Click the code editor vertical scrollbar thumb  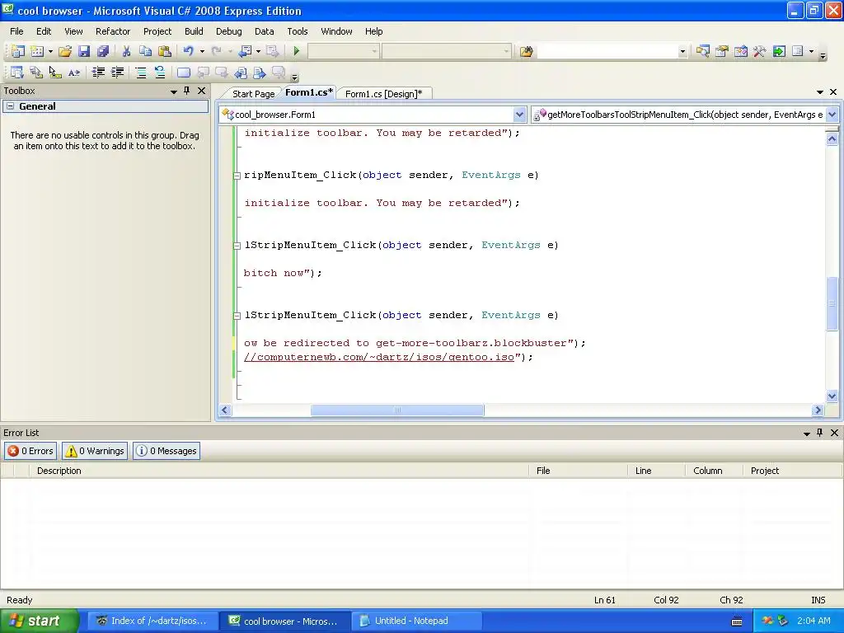(x=832, y=303)
